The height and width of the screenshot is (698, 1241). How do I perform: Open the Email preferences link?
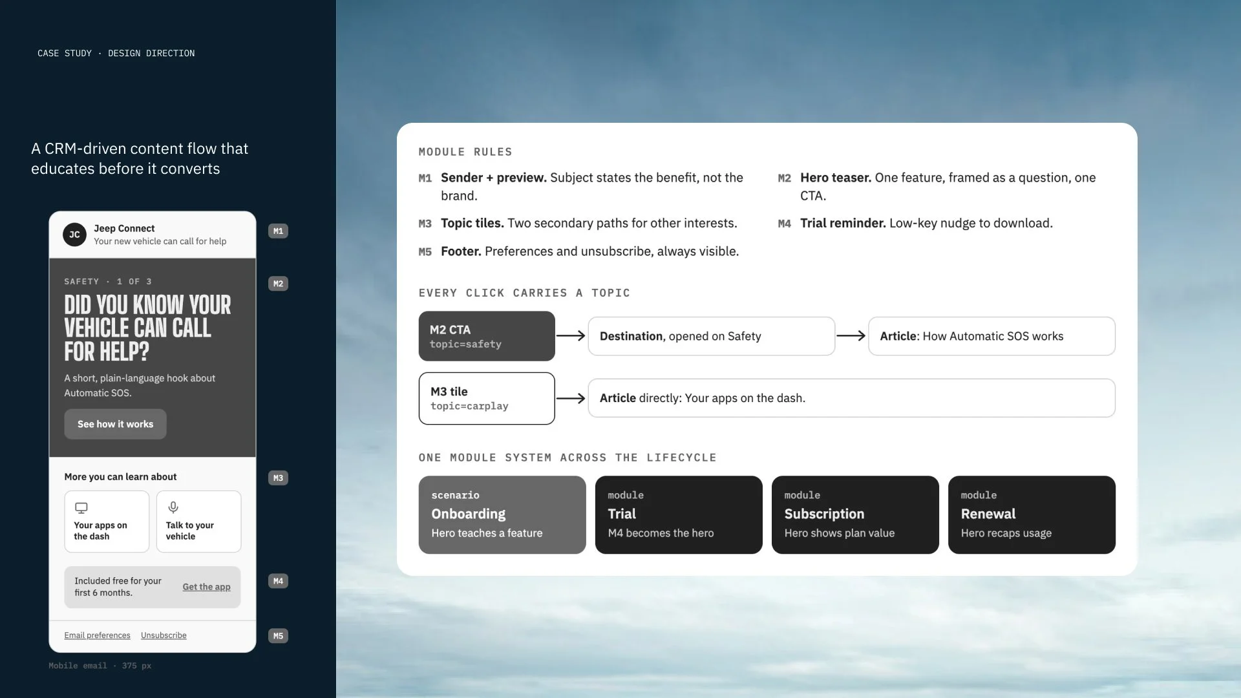[97, 635]
